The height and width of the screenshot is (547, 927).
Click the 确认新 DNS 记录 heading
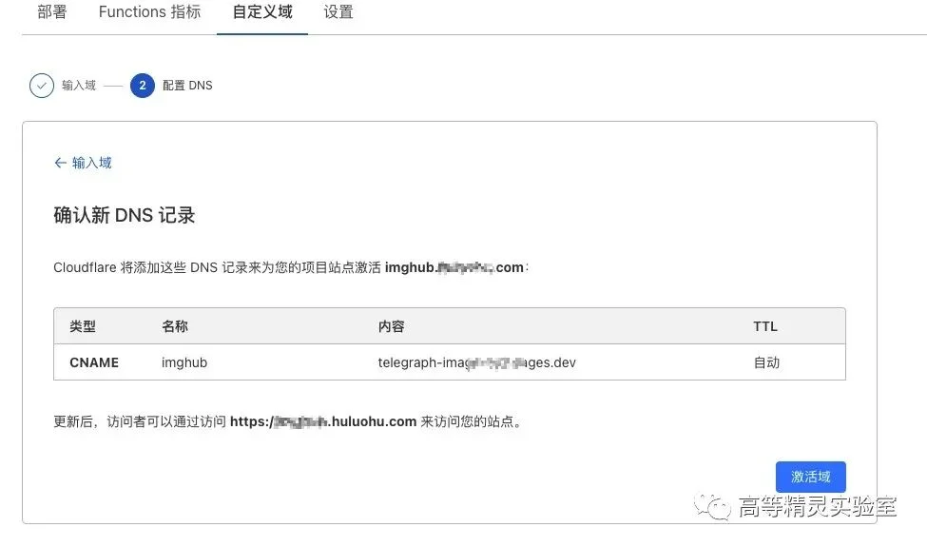(125, 215)
